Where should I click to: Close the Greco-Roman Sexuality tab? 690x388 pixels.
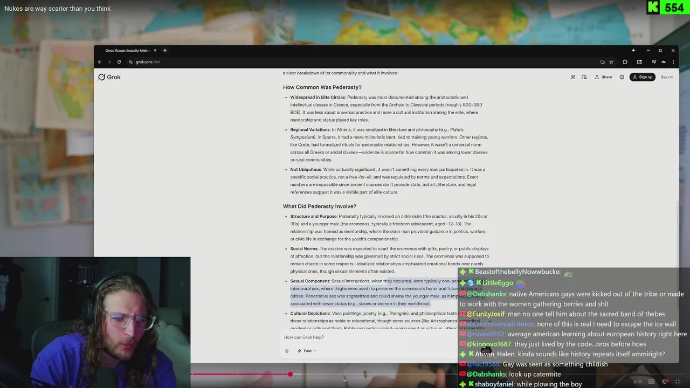[155, 51]
